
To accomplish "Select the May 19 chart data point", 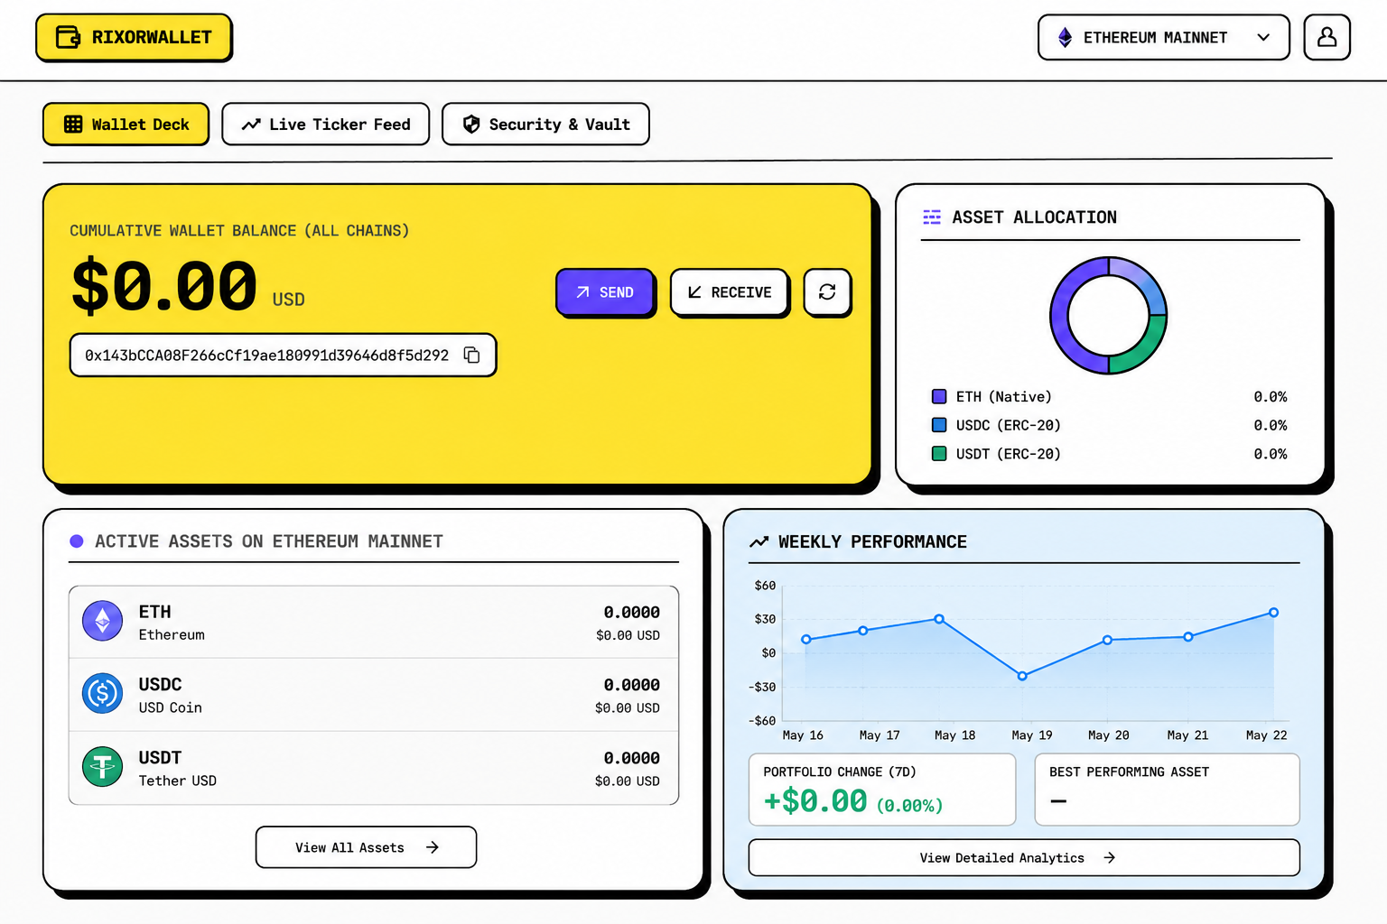I will (1022, 676).
